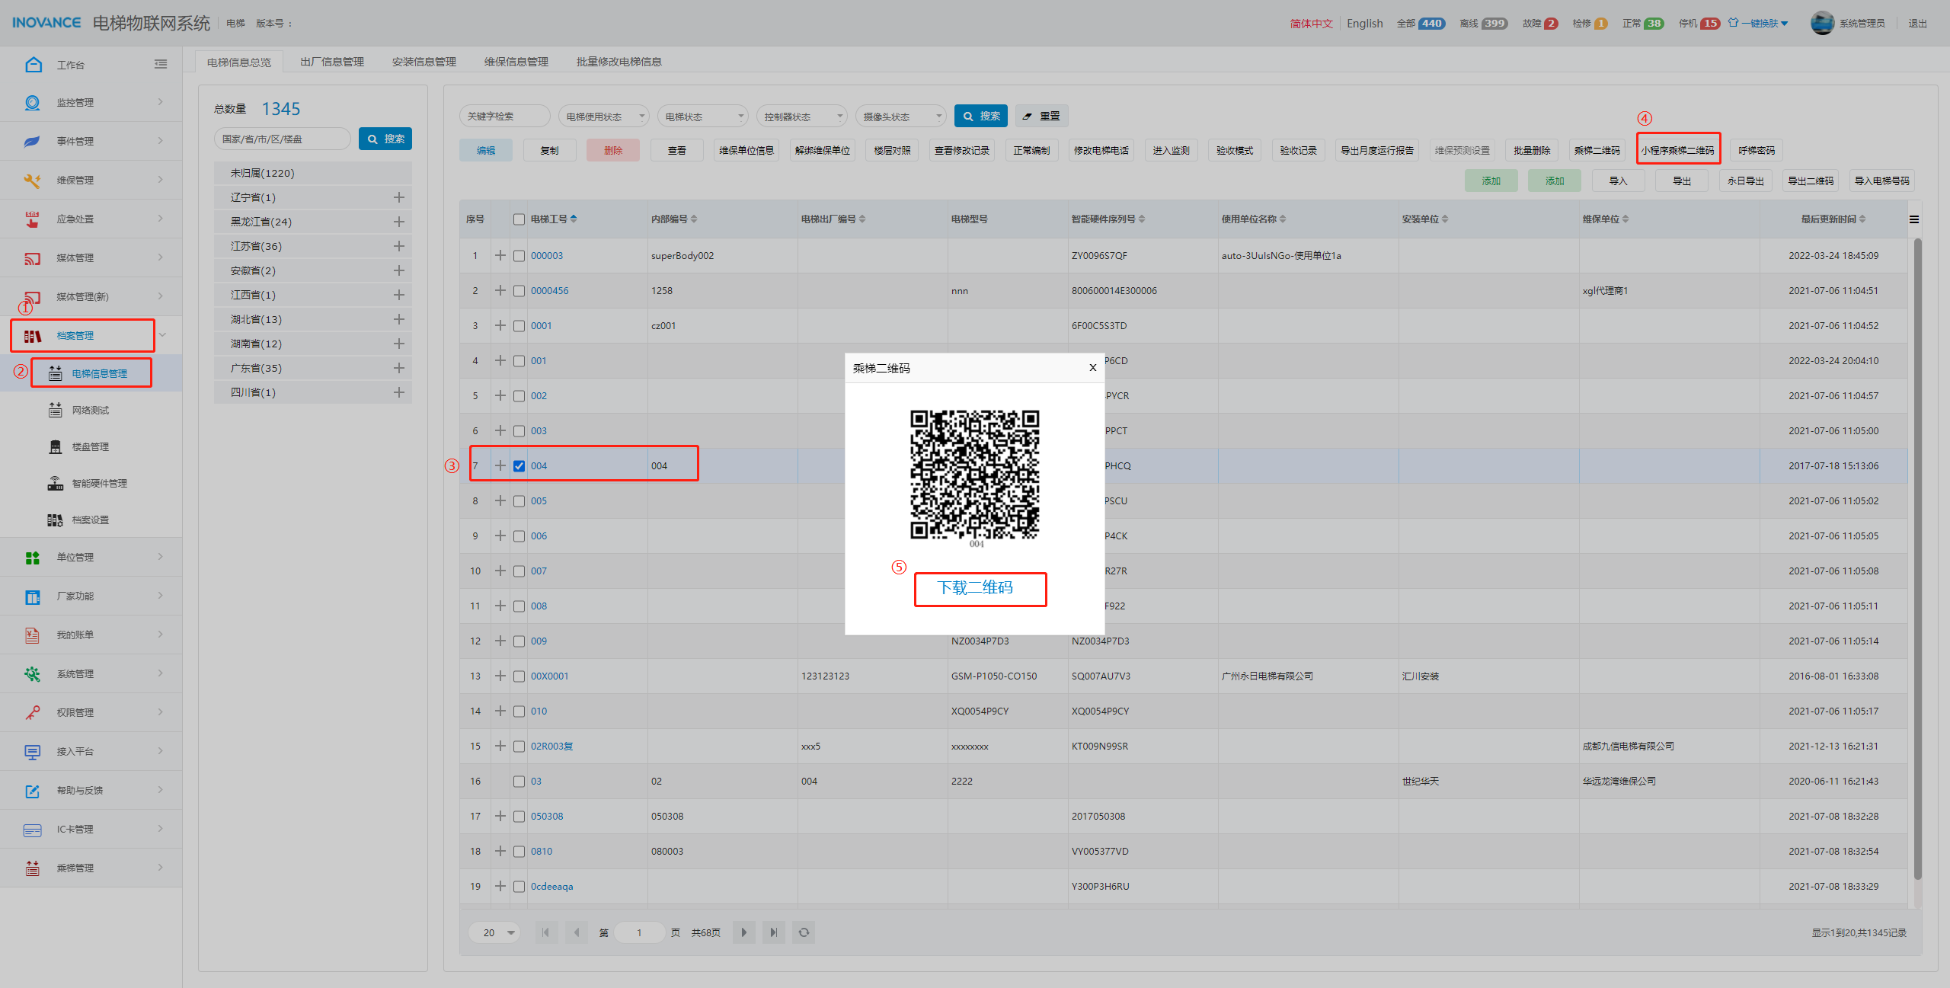Uncheck the checkbox for elevator 004

coord(519,466)
